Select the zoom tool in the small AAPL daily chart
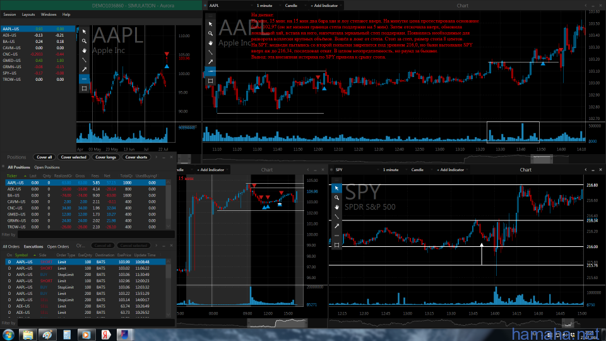 tap(84, 41)
